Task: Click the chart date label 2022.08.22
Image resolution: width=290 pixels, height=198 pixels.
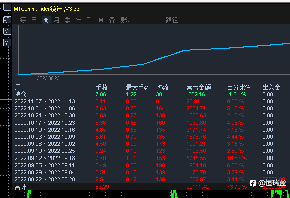Action: click(48, 78)
